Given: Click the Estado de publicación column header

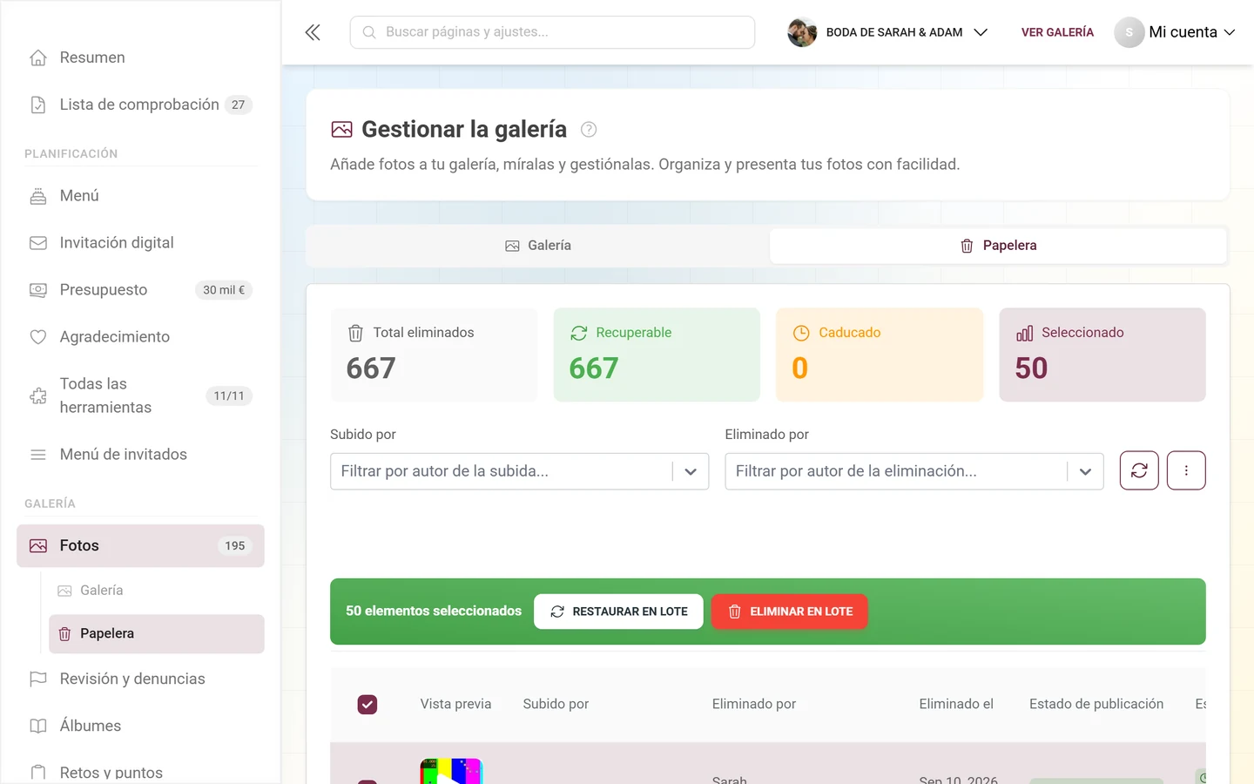Looking at the screenshot, I should [1096, 704].
